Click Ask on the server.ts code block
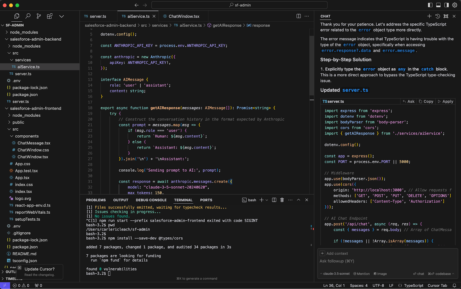461x289 pixels. (409, 102)
